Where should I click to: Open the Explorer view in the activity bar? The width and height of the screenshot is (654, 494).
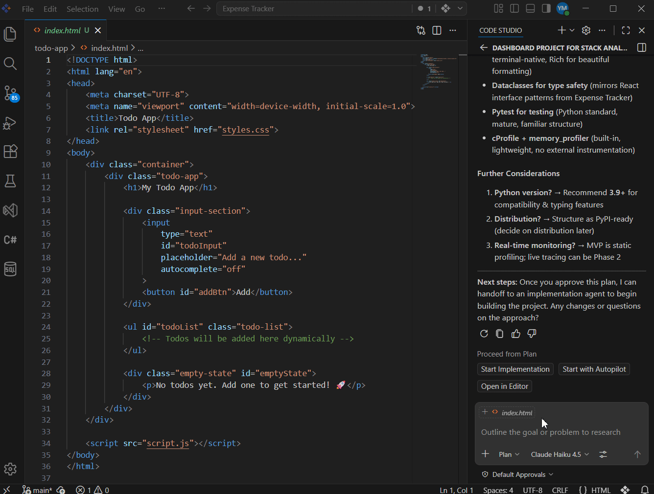10,34
